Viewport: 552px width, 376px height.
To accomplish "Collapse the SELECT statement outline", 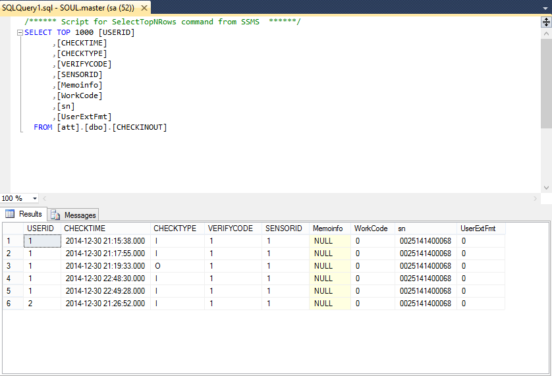I will [x=20, y=32].
